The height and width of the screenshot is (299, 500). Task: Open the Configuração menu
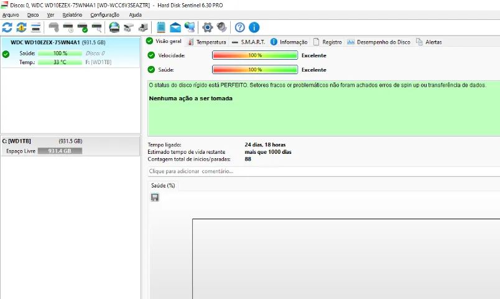tap(104, 15)
